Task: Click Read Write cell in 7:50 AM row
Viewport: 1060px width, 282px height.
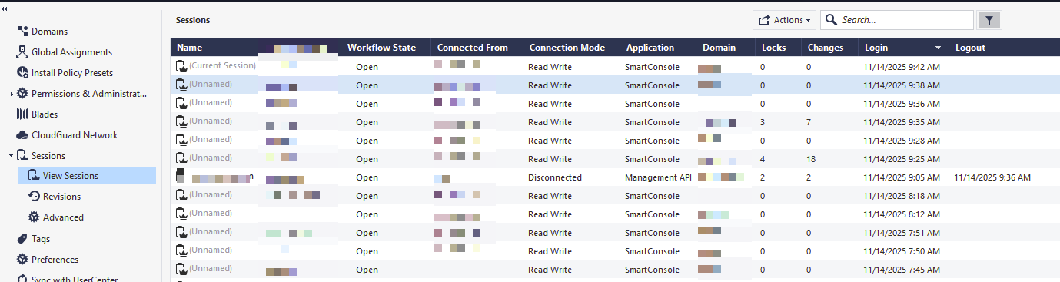Action: (x=550, y=251)
